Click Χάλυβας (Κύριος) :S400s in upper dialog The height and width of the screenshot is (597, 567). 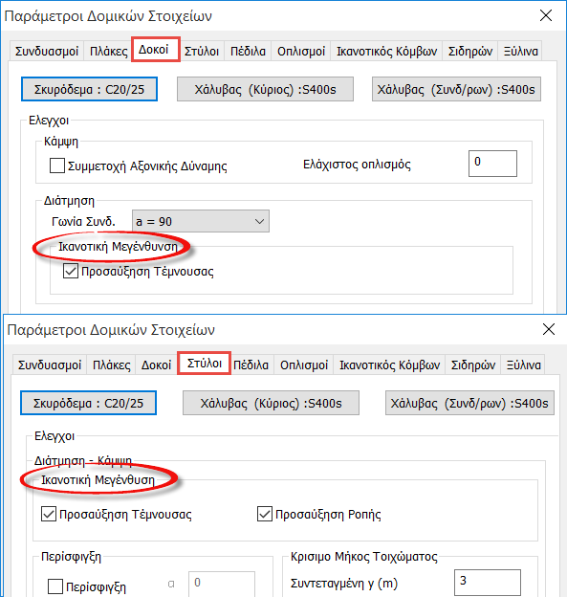[x=265, y=90]
